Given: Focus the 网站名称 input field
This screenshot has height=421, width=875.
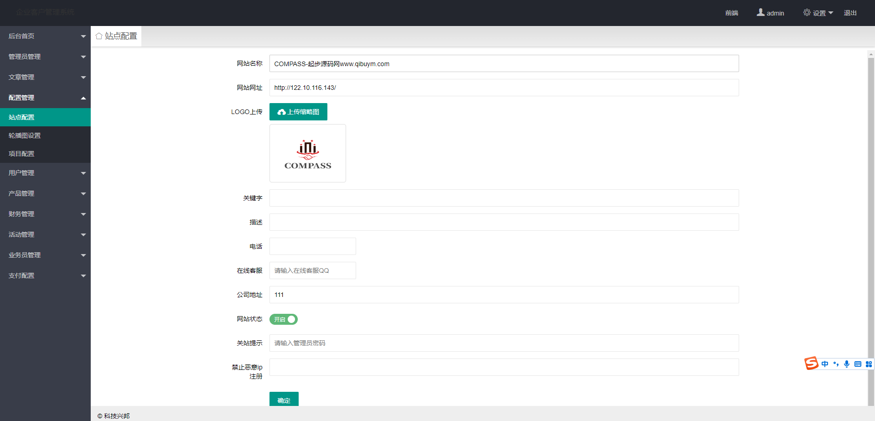Looking at the screenshot, I should (x=504, y=63).
